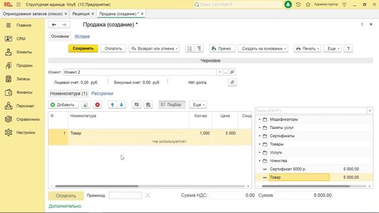Expand the Сертификаты folder
379x213 pixels.
[x=260, y=136]
